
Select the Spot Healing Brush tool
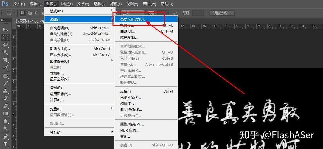(x=6, y=76)
